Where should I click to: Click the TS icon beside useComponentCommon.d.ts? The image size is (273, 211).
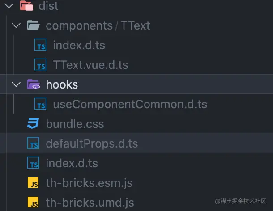(x=40, y=104)
